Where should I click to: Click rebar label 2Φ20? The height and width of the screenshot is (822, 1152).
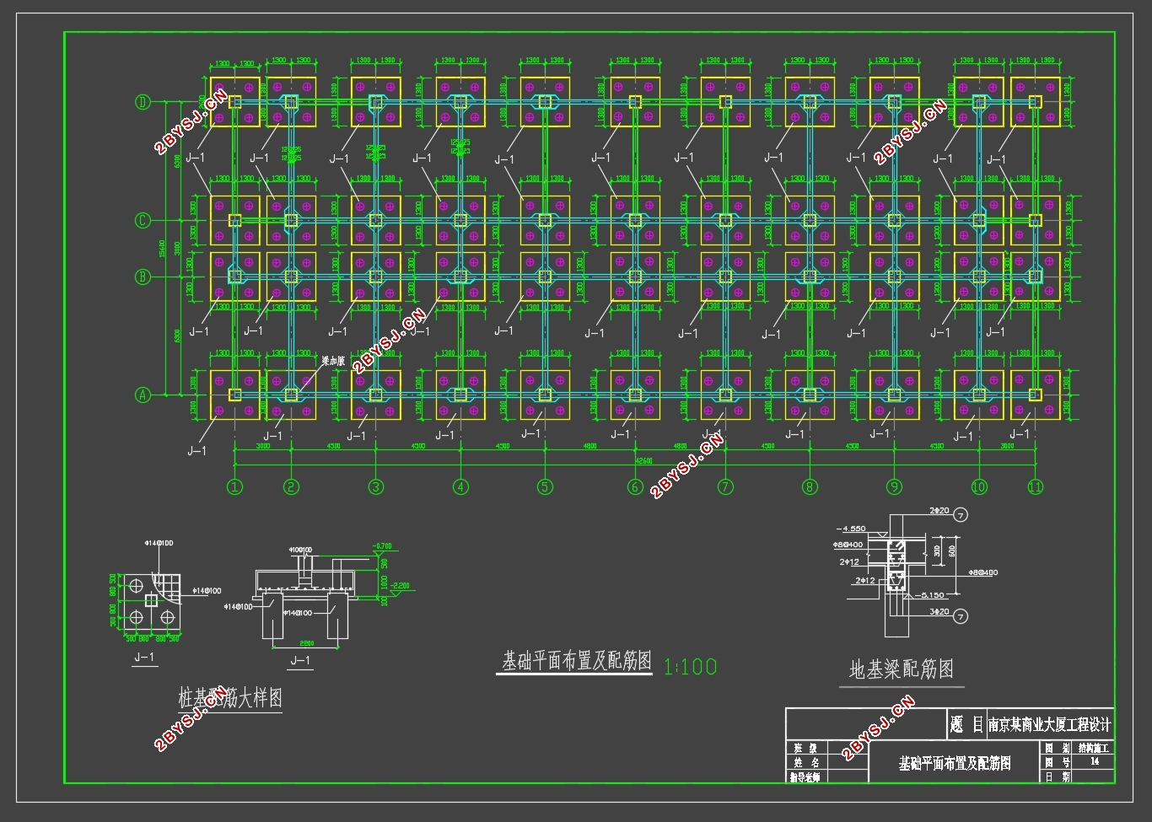[939, 511]
